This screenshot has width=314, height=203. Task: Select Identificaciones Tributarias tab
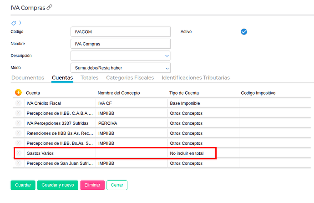[x=196, y=78]
